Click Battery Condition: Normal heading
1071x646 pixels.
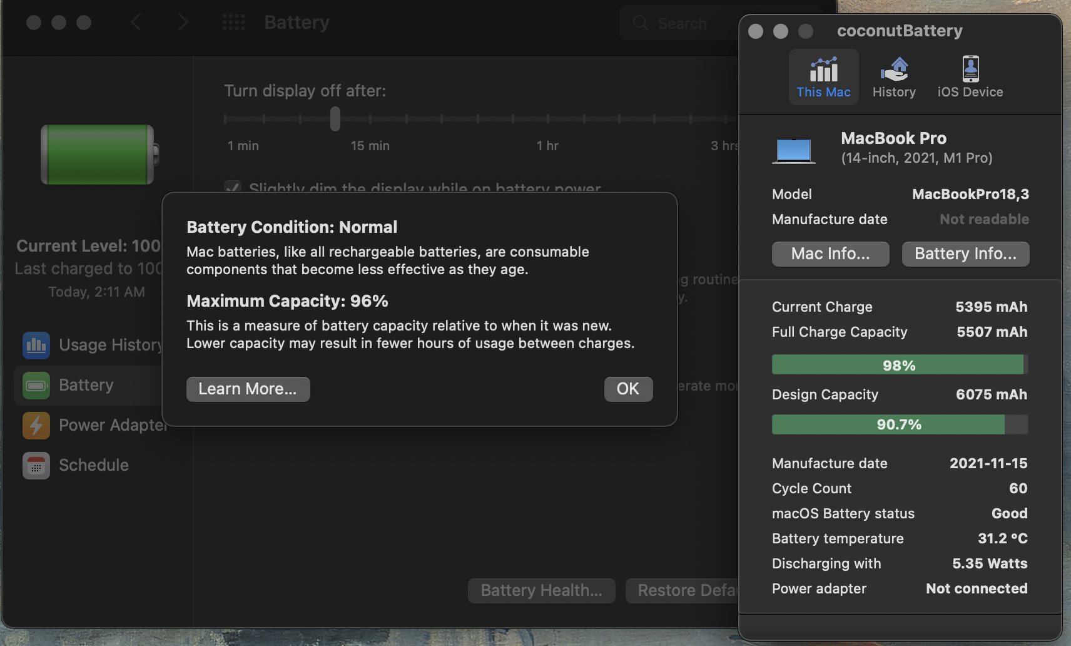point(292,227)
